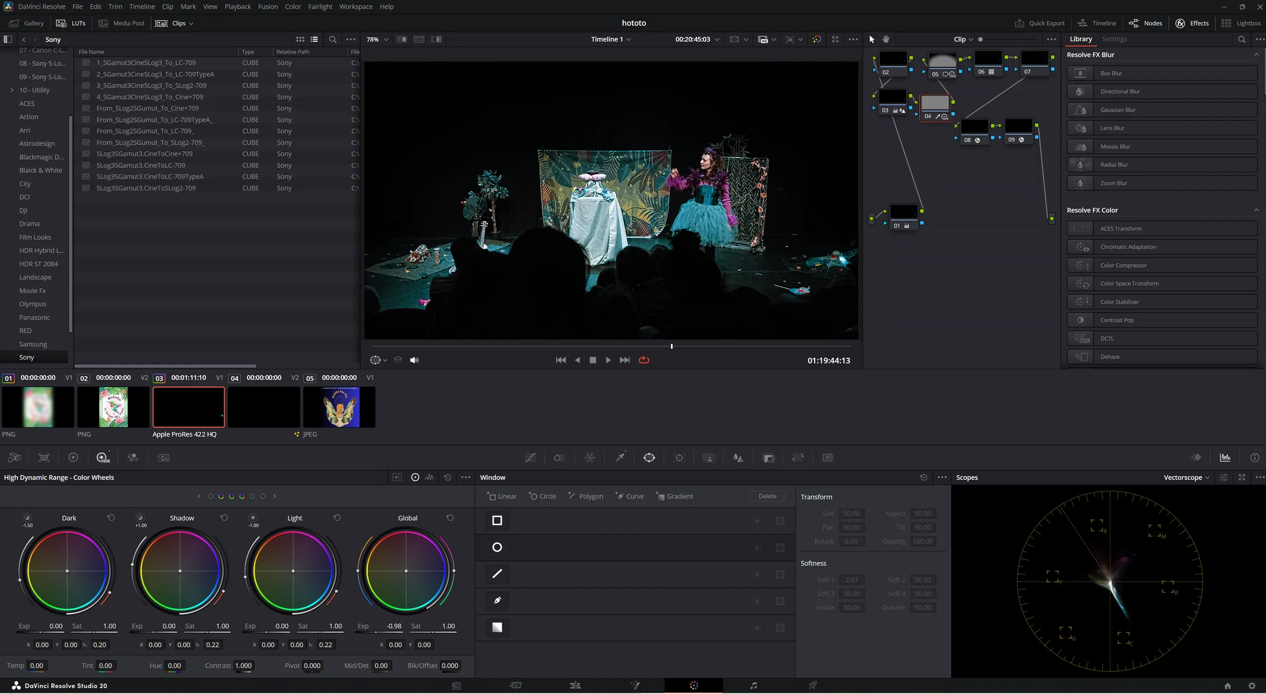Switch to the effects Settings tab

pyautogui.click(x=1114, y=39)
